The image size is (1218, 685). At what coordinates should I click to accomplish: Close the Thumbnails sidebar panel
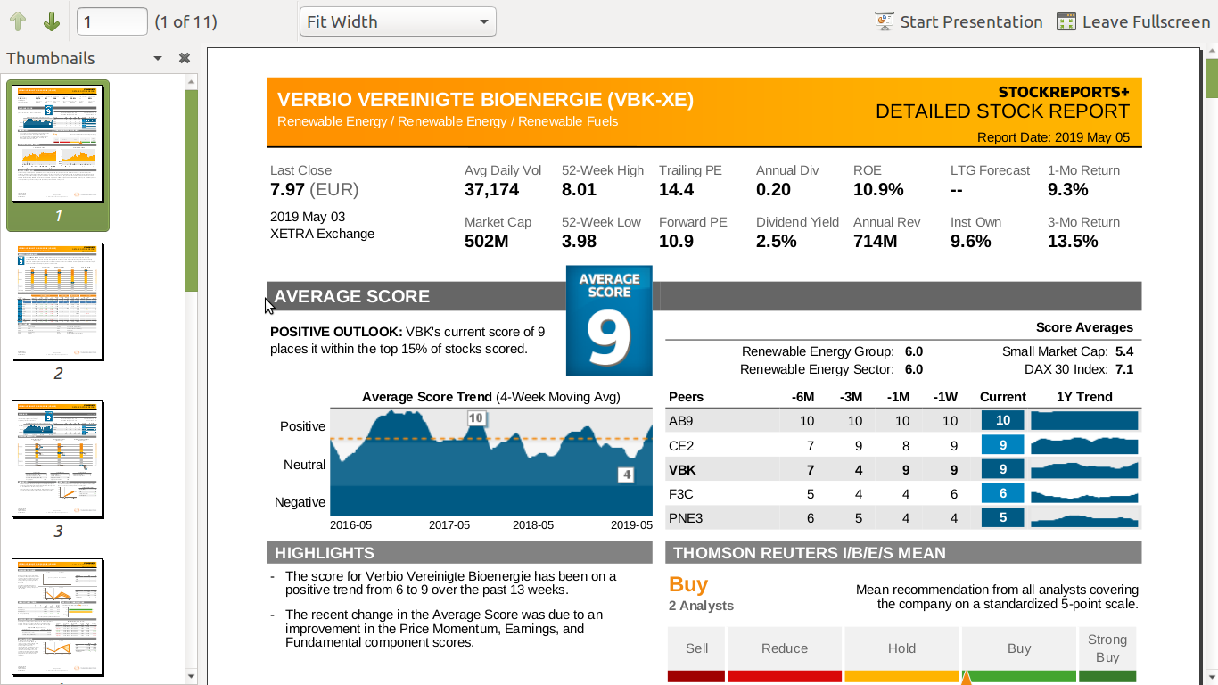(x=185, y=58)
